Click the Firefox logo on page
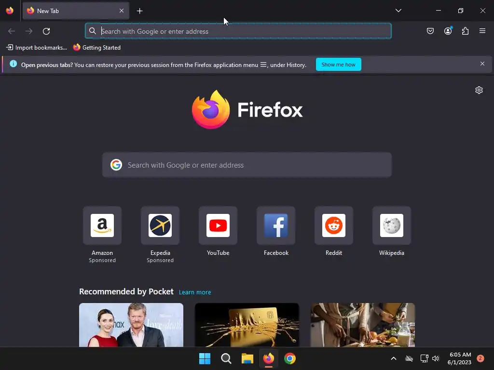 tap(247, 109)
